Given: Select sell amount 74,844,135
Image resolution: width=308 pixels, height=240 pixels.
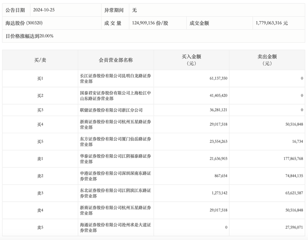Looking at the screenshot, I should point(294,176).
